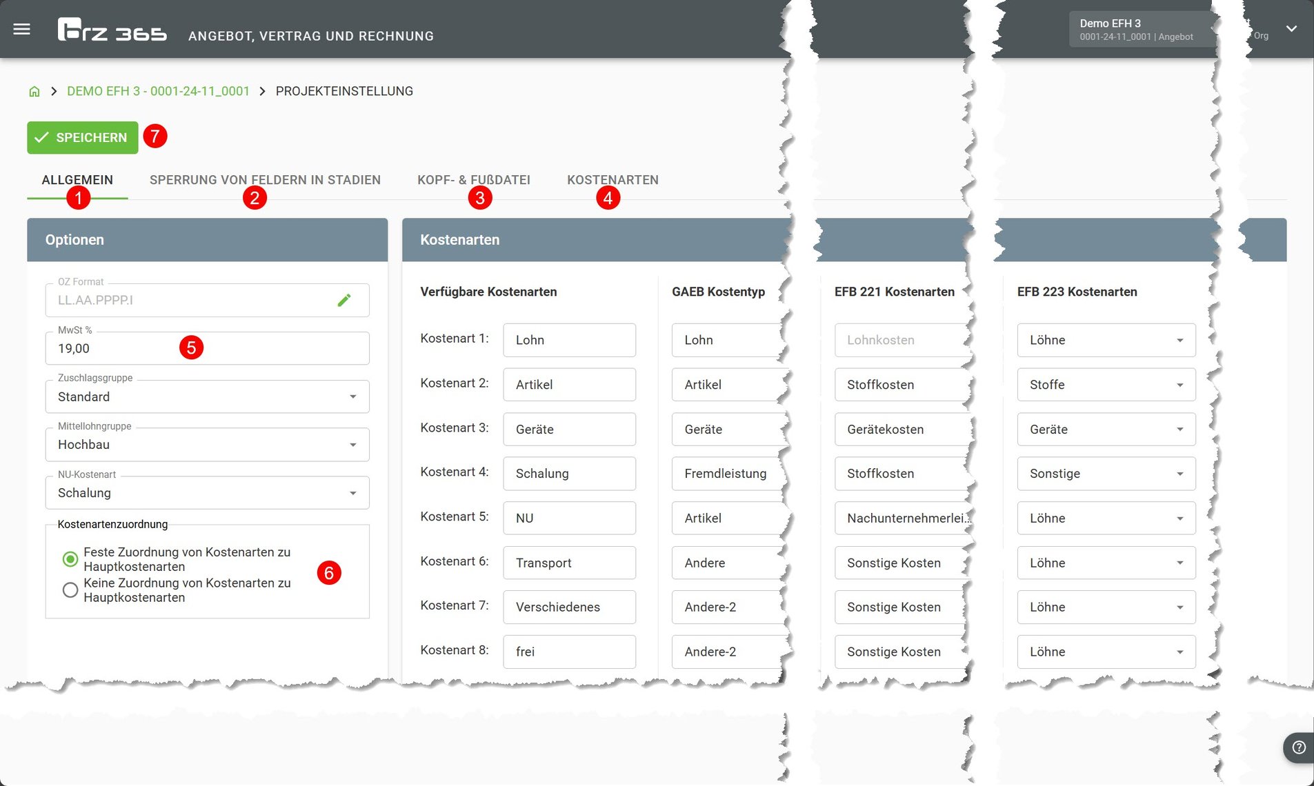Go to Demo EFH 3 breadcrumb link

[x=158, y=91]
